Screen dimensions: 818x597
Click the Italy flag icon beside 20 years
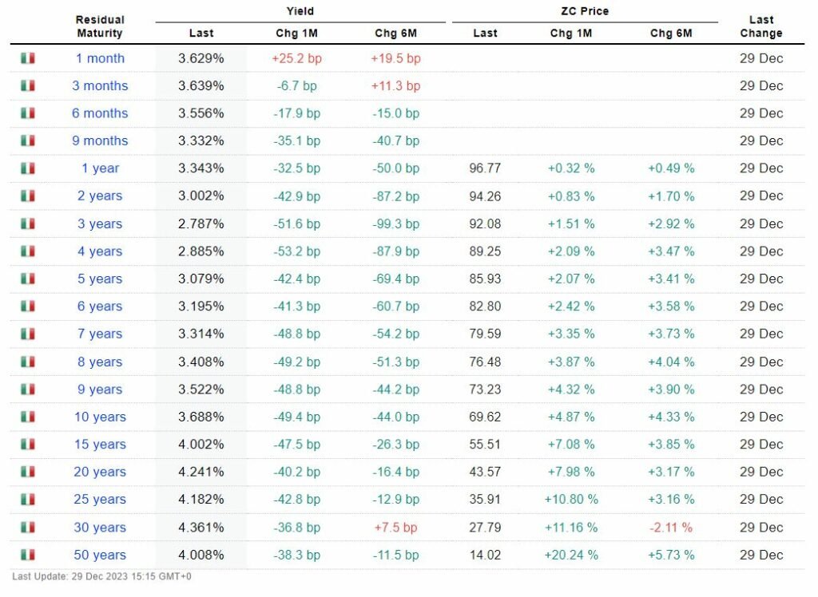28,472
